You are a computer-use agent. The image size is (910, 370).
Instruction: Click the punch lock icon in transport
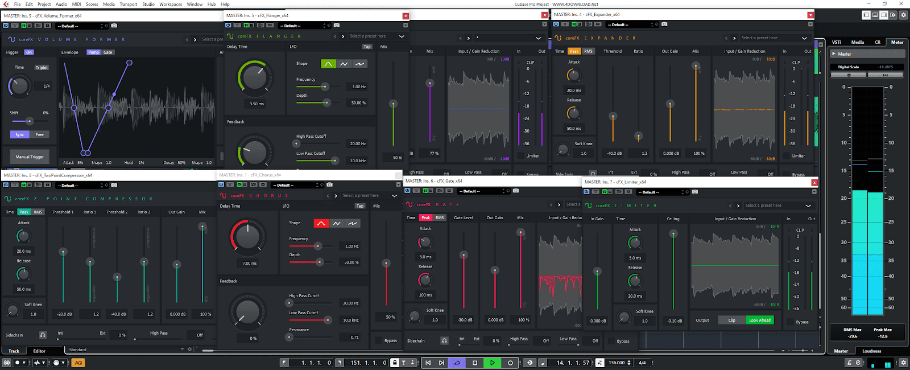[394, 363]
